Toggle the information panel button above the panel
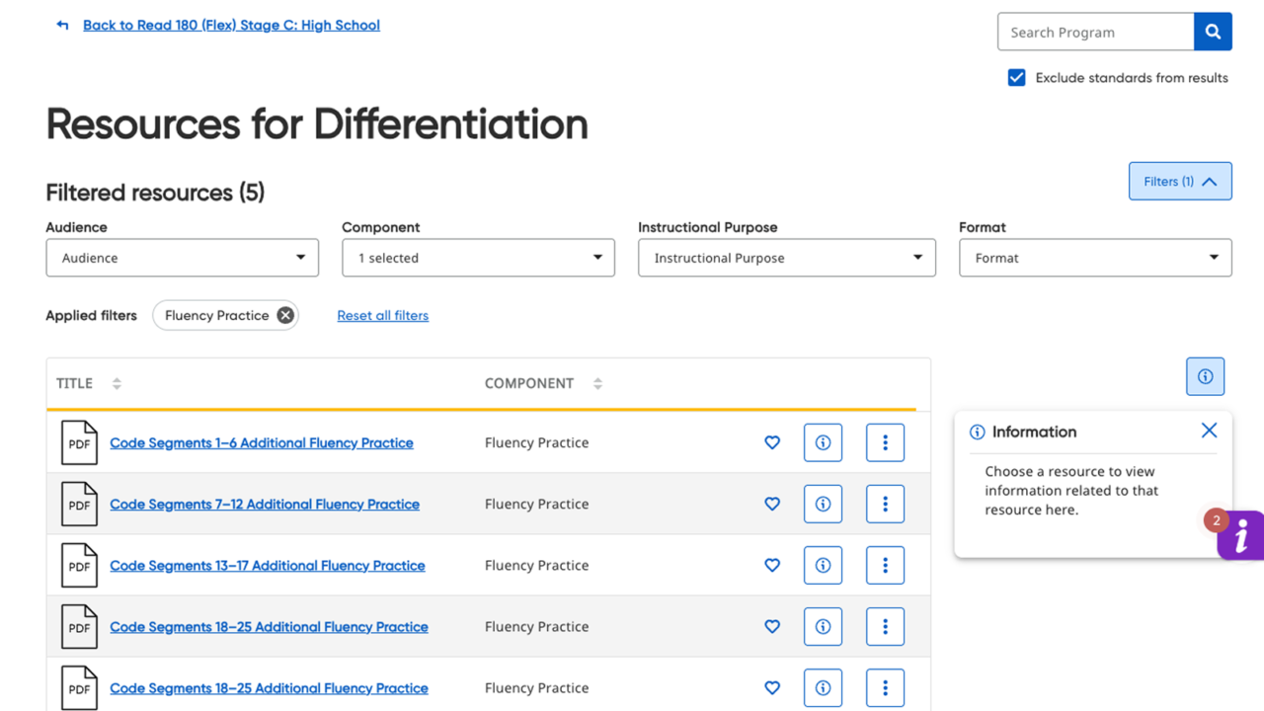This screenshot has height=711, width=1264. 1205,376
